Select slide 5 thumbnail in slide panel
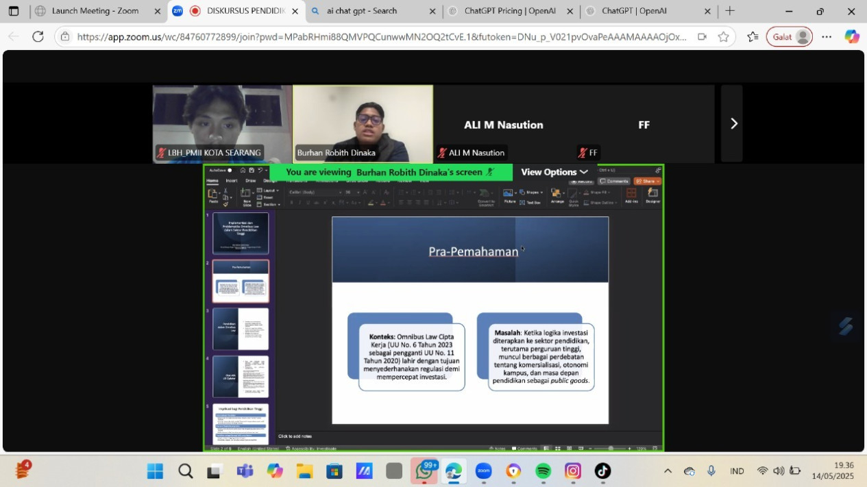Screen dimensions: 867x487 click(x=241, y=423)
